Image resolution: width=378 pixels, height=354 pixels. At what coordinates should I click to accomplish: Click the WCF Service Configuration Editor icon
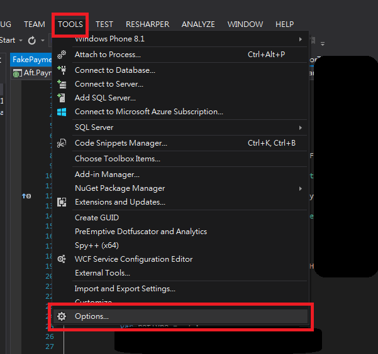click(62, 259)
